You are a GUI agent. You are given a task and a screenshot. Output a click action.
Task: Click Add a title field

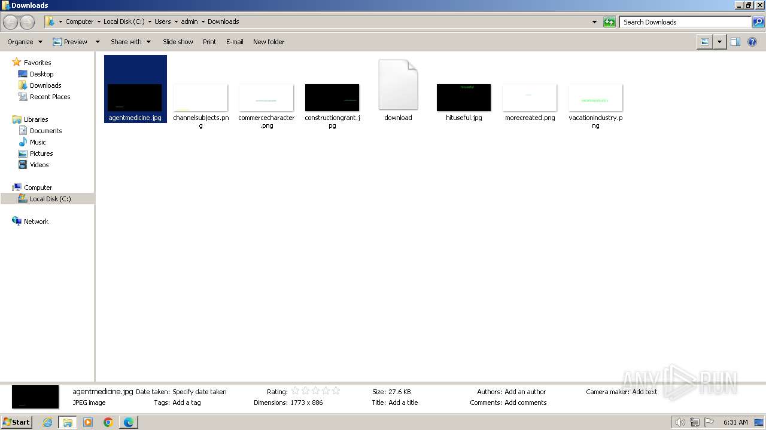(x=403, y=403)
